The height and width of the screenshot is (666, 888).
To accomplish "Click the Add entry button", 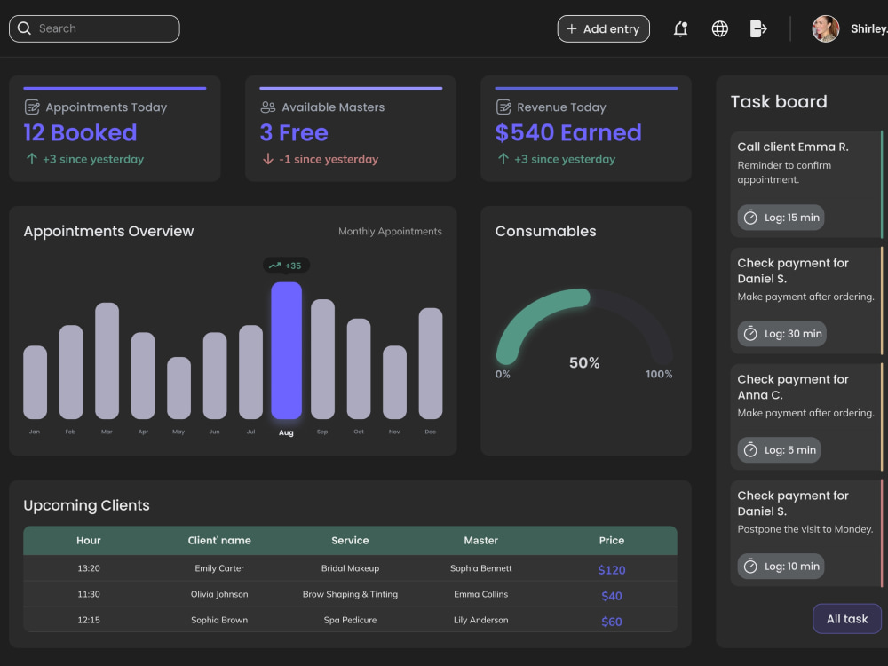I will (603, 29).
